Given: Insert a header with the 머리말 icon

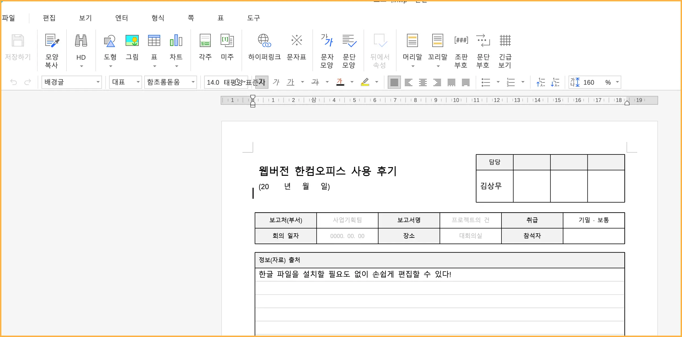Looking at the screenshot, I should tap(412, 49).
